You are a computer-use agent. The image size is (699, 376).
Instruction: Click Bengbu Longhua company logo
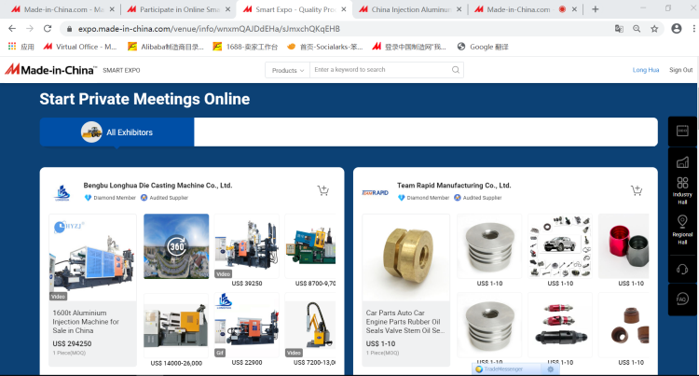click(x=62, y=193)
